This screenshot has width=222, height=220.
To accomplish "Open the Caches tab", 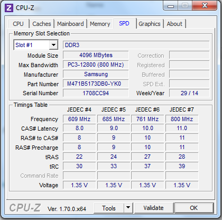I will pos(42,24).
